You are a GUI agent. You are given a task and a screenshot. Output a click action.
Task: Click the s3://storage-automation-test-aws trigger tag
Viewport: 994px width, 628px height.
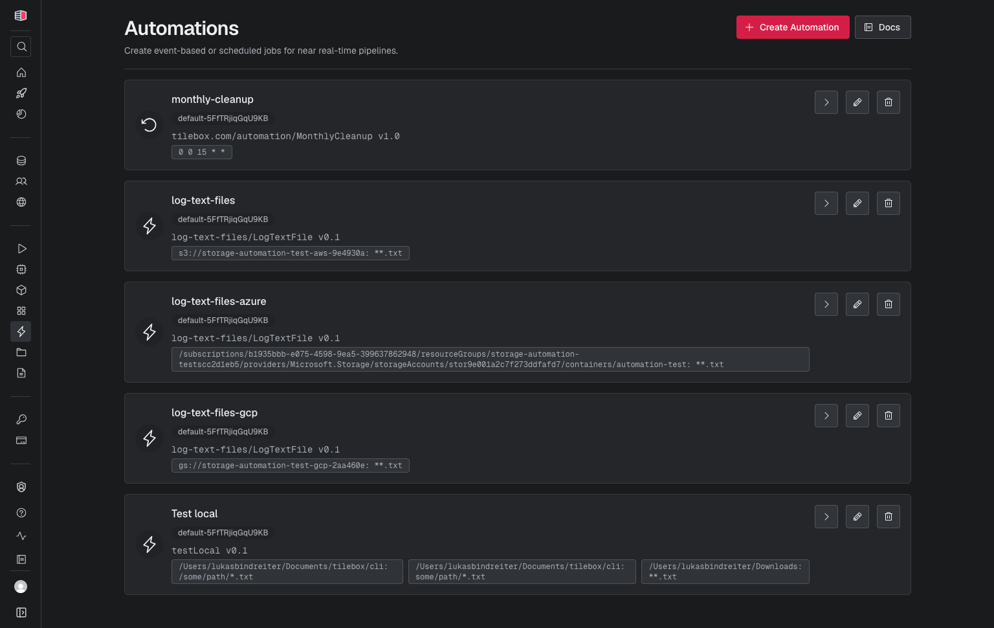(x=291, y=253)
